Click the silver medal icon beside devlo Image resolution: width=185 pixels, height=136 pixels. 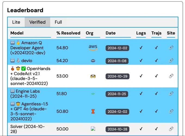(18, 61)
